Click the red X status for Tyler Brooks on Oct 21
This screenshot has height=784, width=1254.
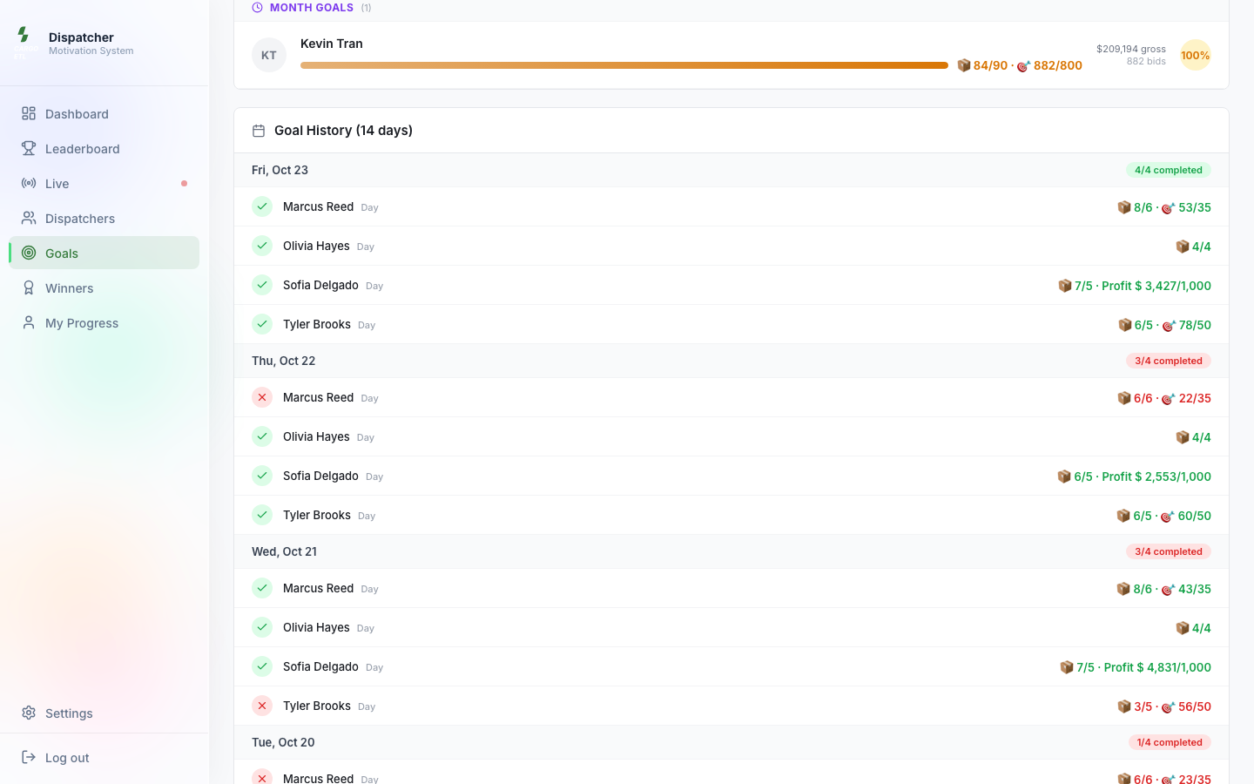tap(262, 706)
